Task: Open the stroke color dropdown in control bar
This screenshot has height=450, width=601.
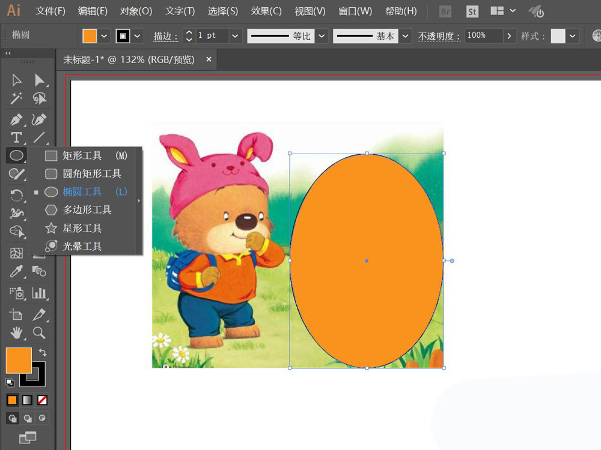Action: click(x=137, y=36)
